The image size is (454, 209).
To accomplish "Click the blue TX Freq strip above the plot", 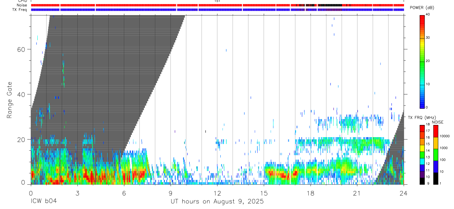I will pos(217,10).
